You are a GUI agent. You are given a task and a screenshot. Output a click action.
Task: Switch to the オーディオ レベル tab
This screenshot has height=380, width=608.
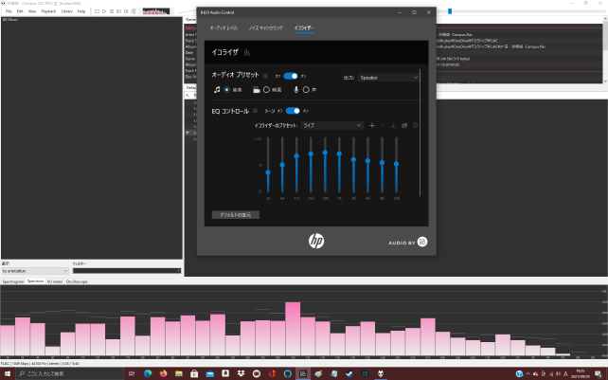(224, 27)
